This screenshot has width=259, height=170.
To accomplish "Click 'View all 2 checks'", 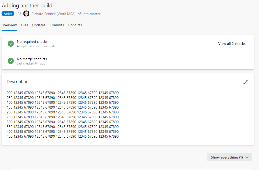I will 232,44.
